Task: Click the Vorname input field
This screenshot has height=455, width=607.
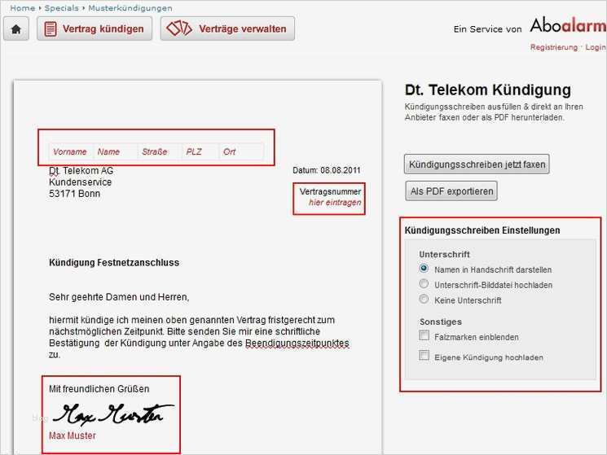Action: click(x=71, y=151)
